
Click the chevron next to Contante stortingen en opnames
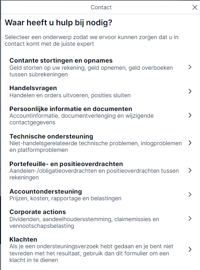tap(190, 67)
